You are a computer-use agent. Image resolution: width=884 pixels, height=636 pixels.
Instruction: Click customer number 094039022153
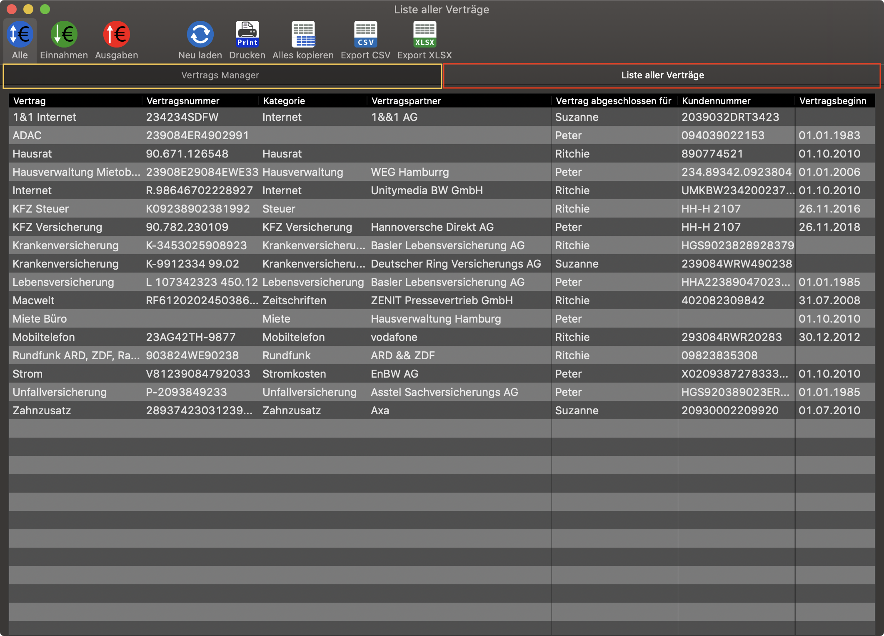coord(723,135)
